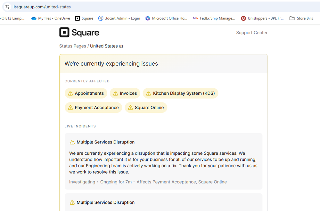Viewport: 320px width, 211px height.
Task: Open the OneDrive 'My files' bookmark
Action: pos(51,18)
